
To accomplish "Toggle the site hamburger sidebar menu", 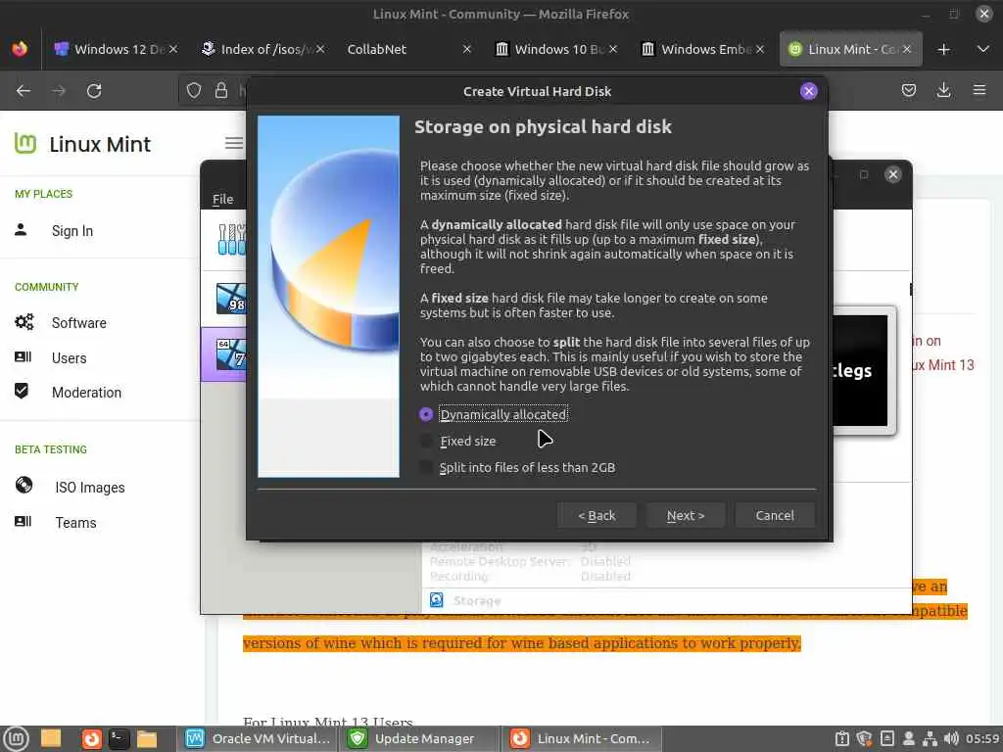I will [x=234, y=143].
